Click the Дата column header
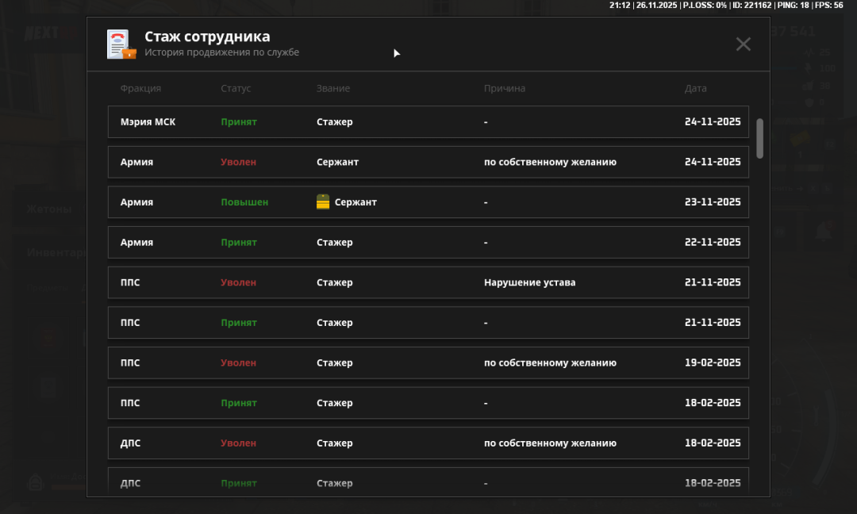 click(695, 89)
